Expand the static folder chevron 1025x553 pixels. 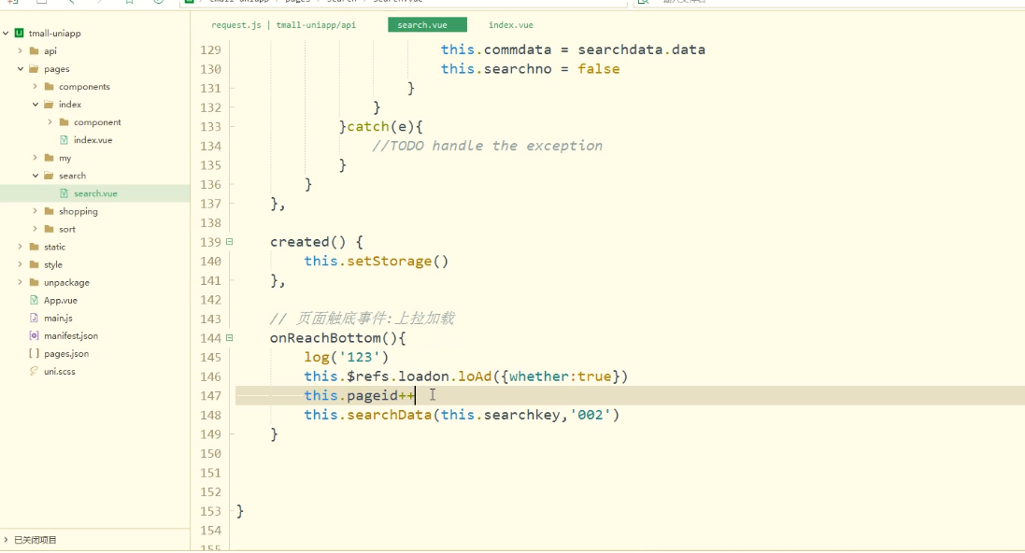click(x=20, y=247)
